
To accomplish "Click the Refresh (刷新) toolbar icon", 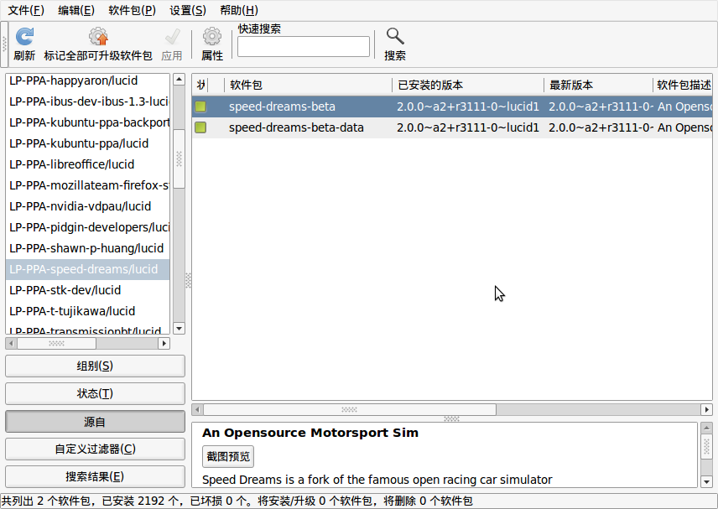I will [x=24, y=37].
